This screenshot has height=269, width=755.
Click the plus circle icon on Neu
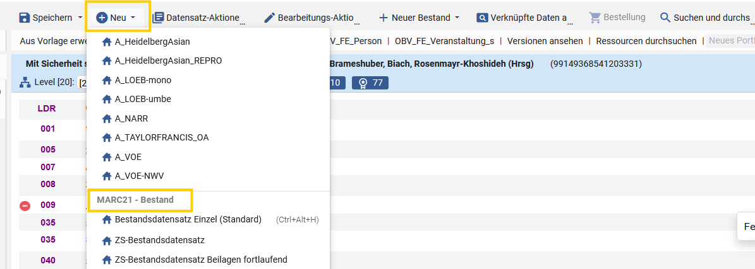coord(102,18)
